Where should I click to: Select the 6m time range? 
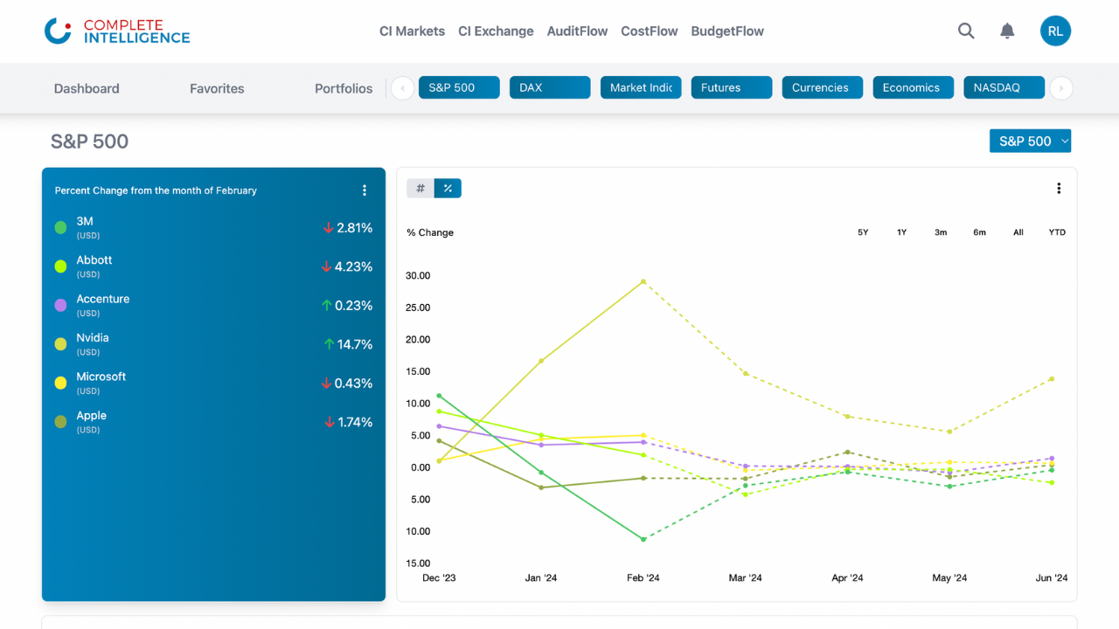[979, 232]
